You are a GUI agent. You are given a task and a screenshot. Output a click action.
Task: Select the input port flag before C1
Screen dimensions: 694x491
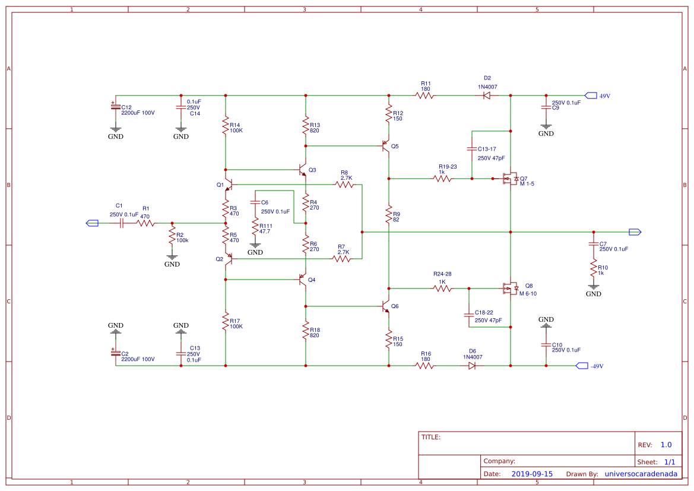point(92,223)
